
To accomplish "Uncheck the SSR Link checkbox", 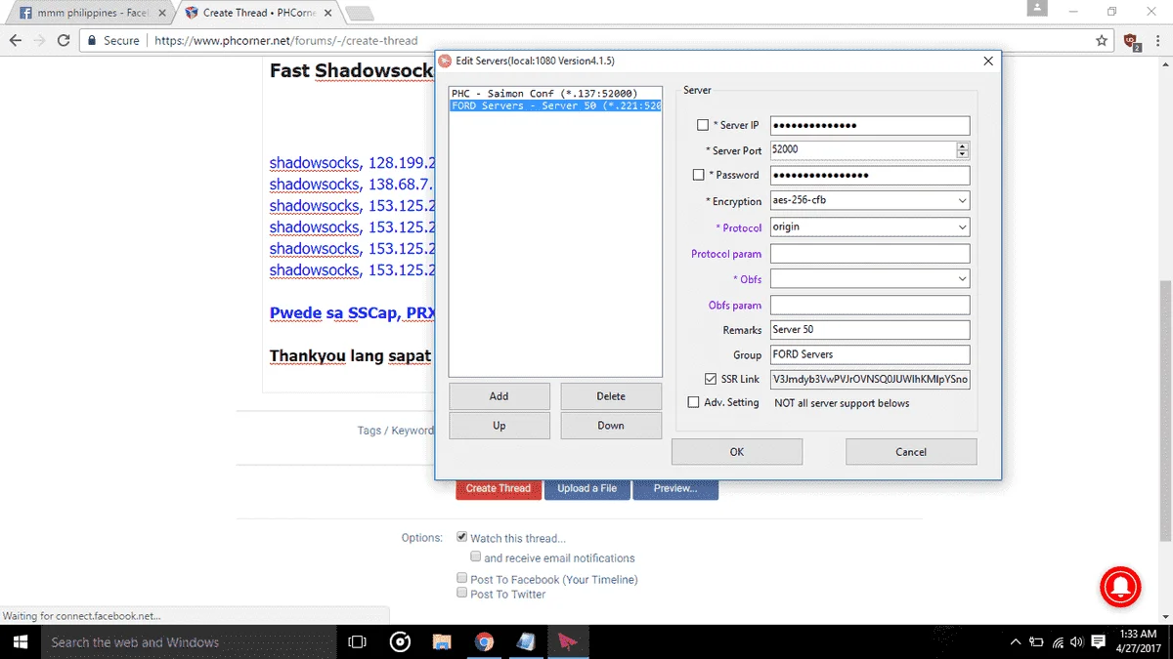I will point(711,379).
